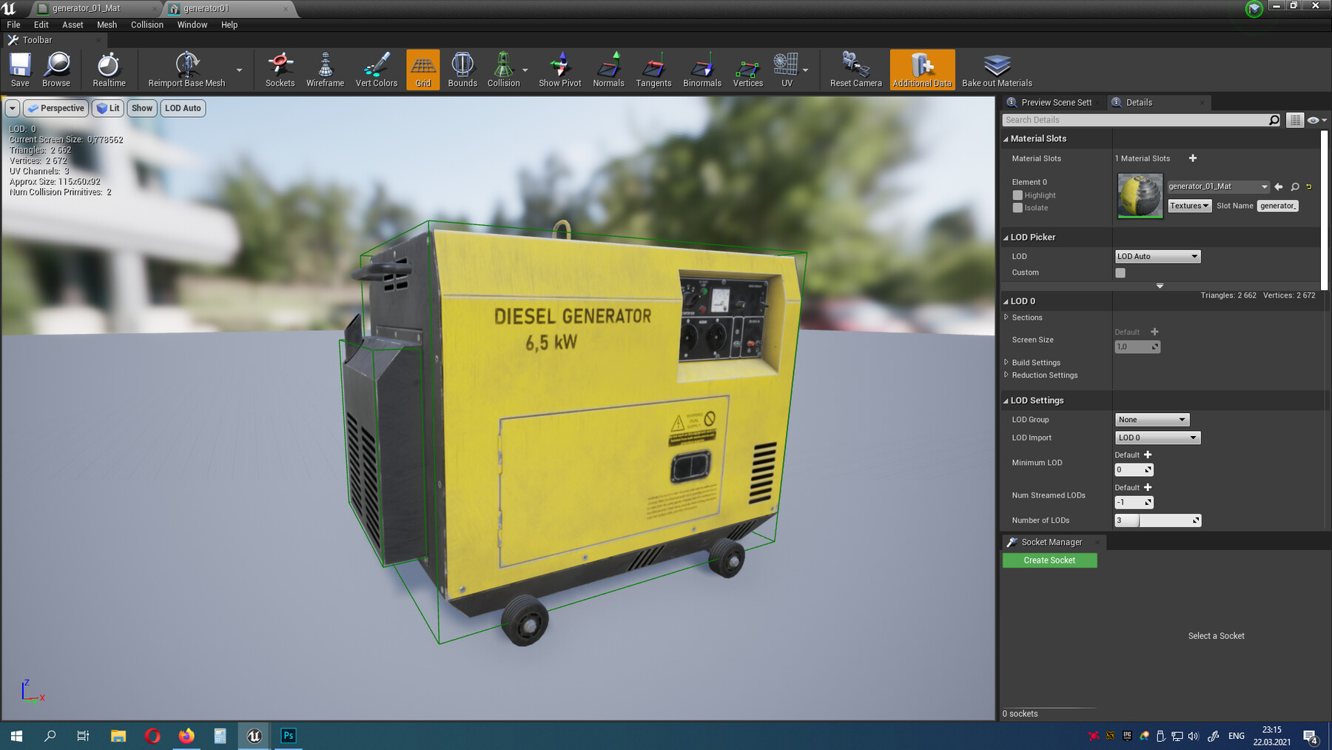Select the Sockets toolbar icon
The image size is (1332, 750).
pyautogui.click(x=280, y=69)
